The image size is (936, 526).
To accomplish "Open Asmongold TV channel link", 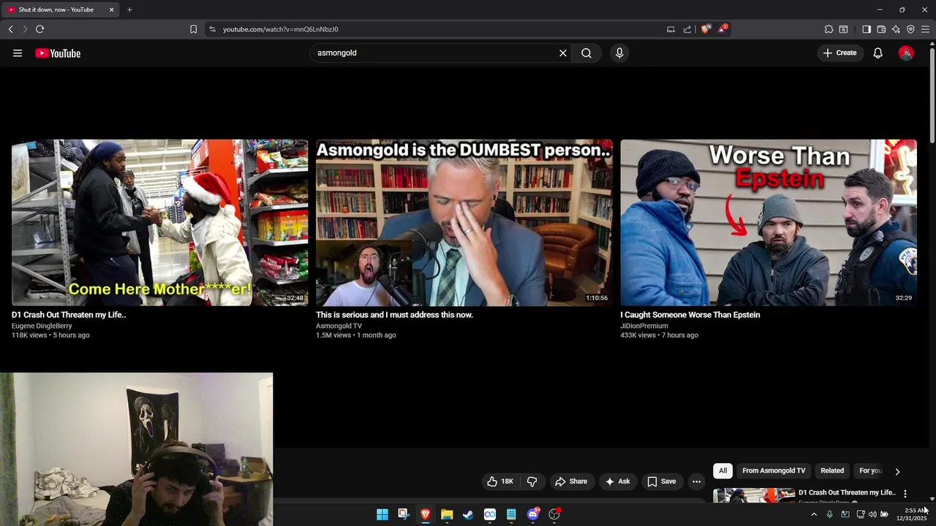I will (x=339, y=326).
